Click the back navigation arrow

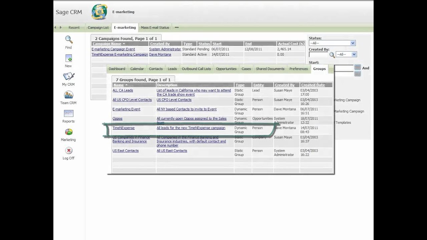pyautogui.click(x=55, y=27)
